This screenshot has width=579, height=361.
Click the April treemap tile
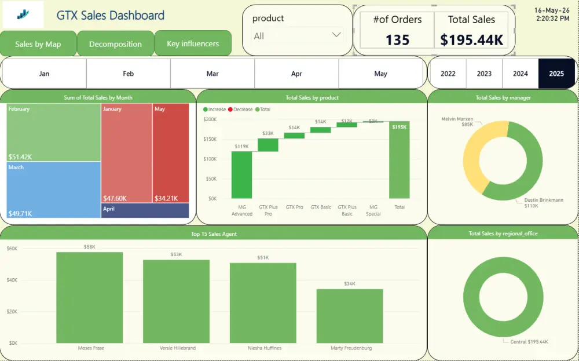[x=145, y=210]
